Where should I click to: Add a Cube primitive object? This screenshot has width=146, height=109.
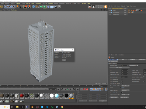33,7
